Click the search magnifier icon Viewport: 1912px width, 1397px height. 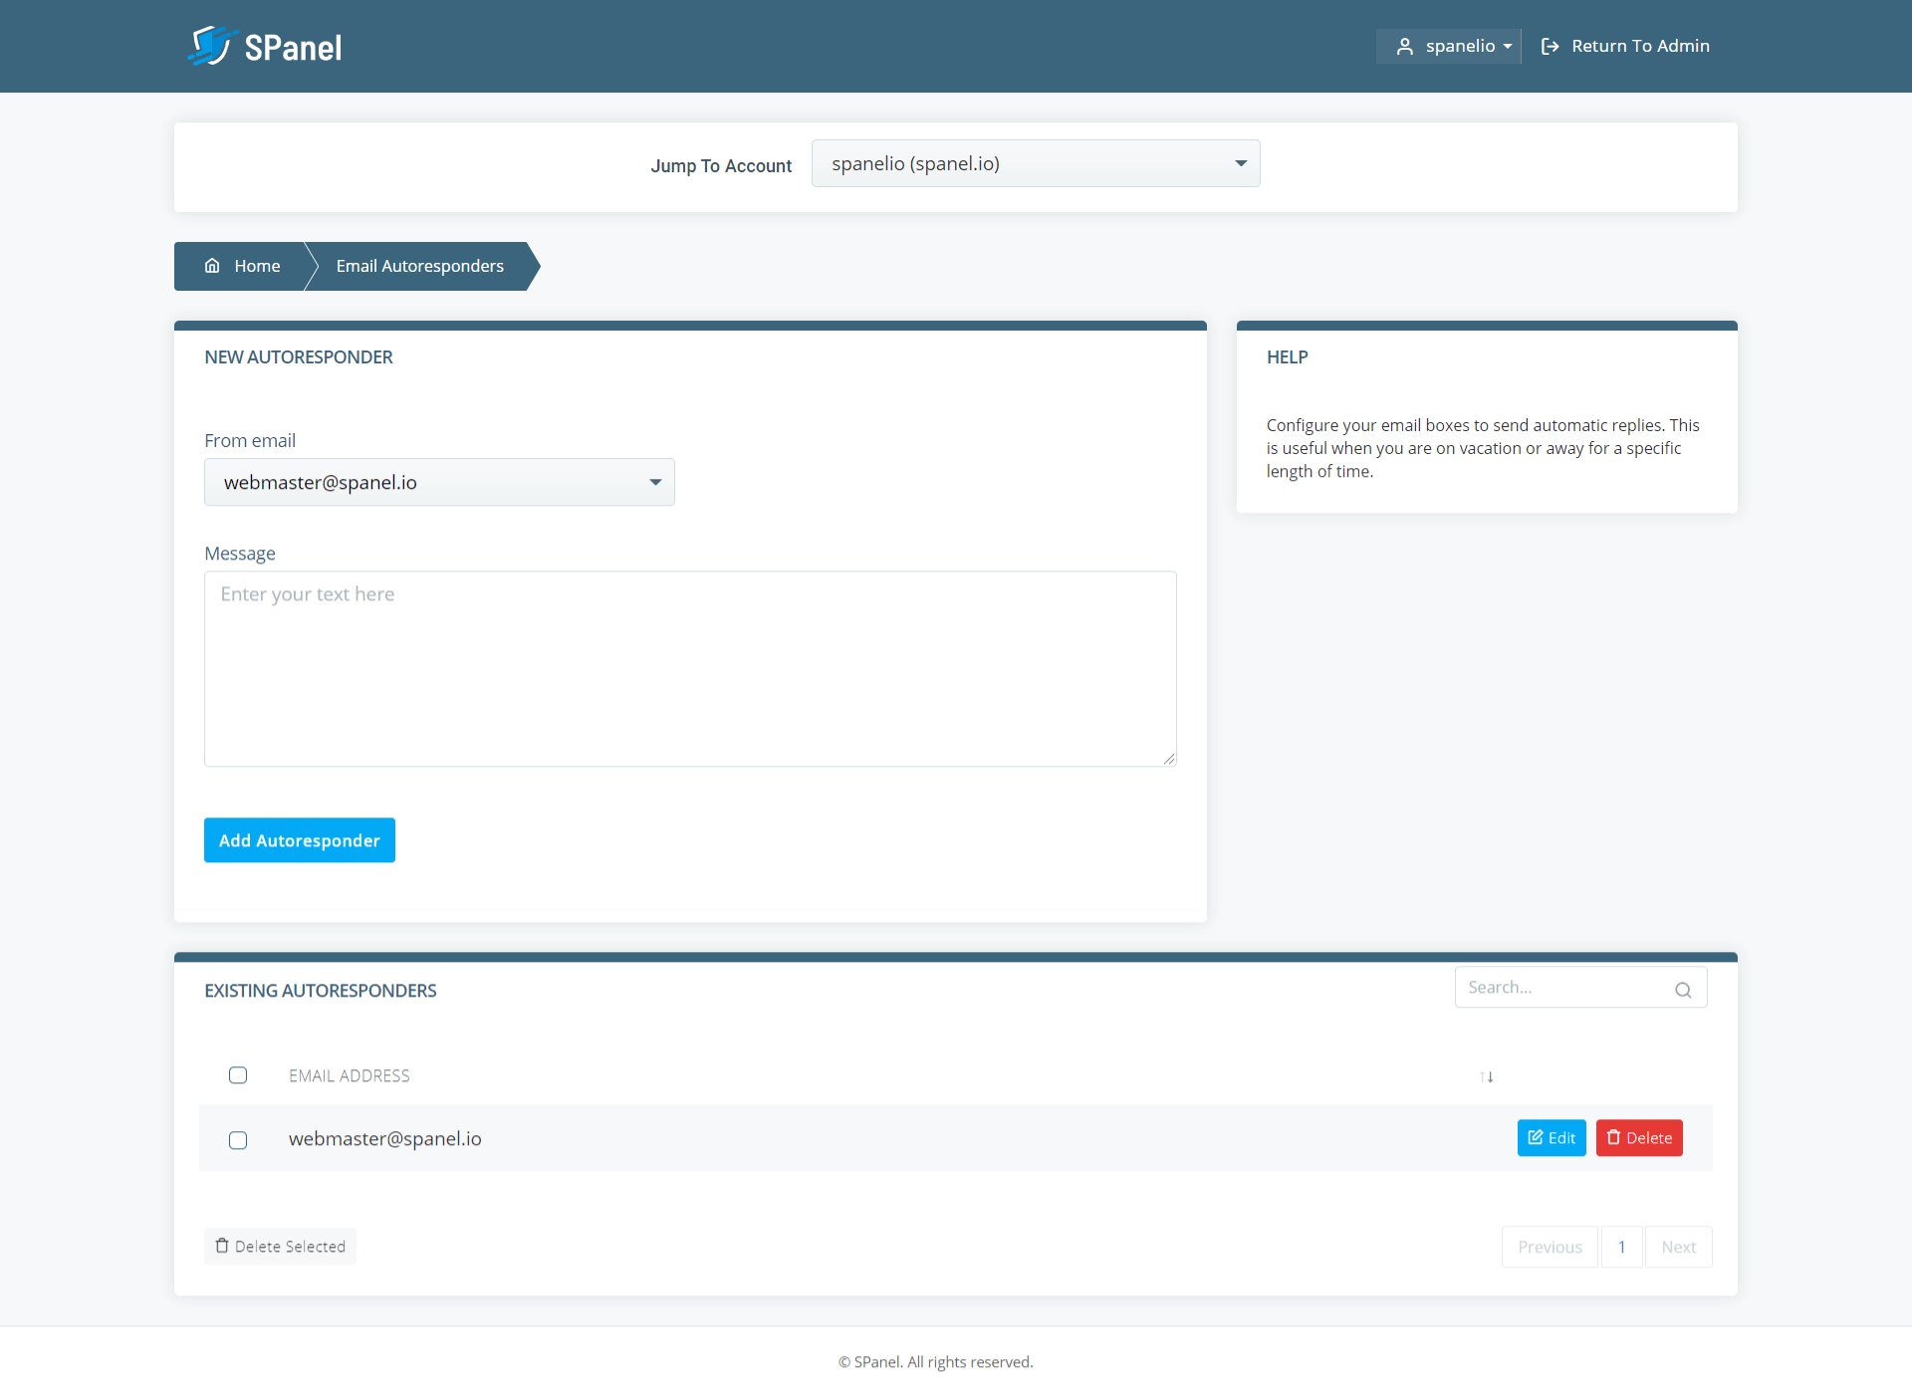point(1683,990)
